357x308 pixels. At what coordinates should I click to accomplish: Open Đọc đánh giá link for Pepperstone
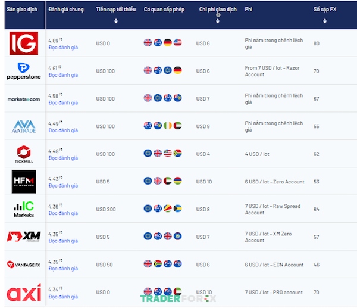63,75
